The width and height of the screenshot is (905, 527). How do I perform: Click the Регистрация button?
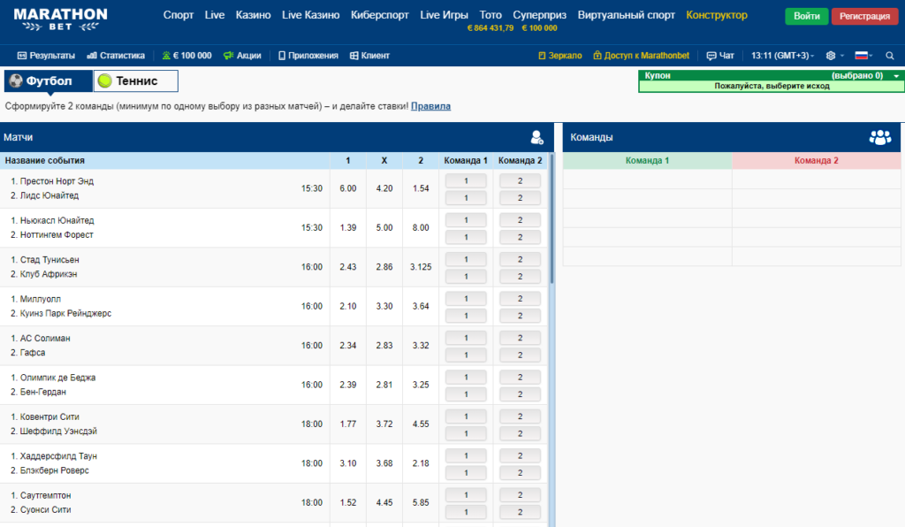point(864,16)
